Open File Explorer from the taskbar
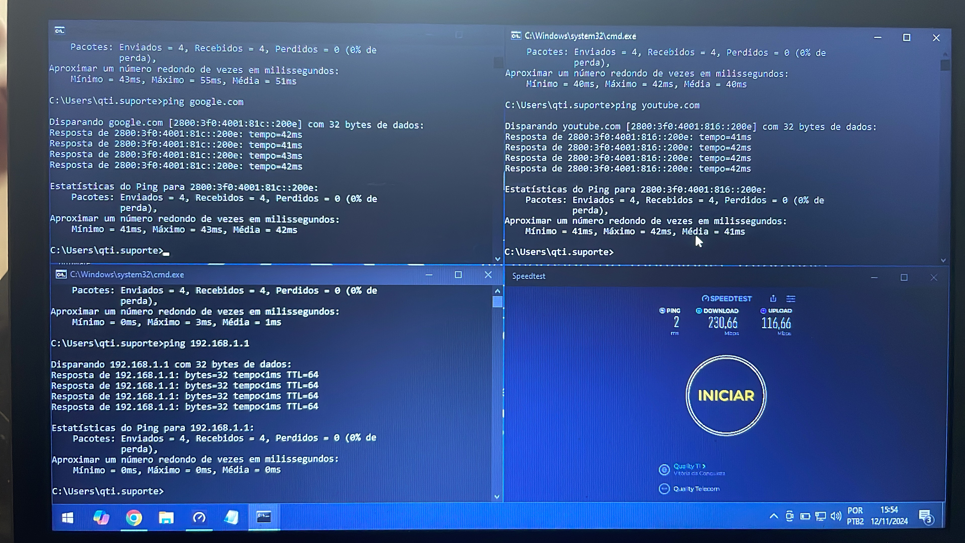 coord(166,518)
